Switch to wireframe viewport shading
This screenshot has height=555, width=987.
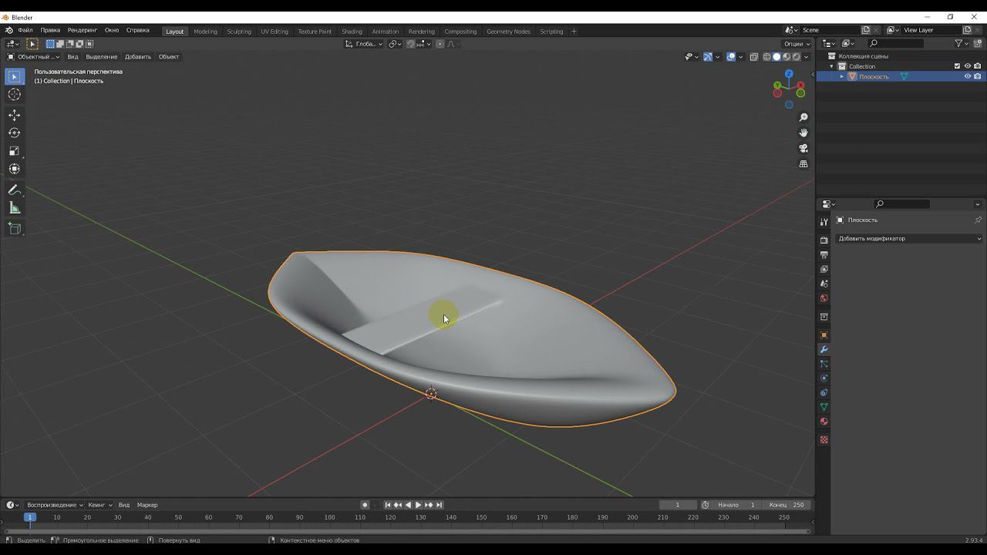click(x=767, y=56)
